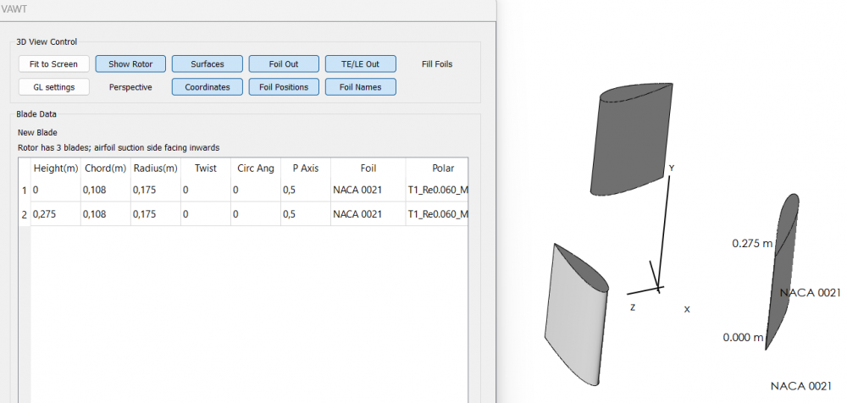Image resolution: width=847 pixels, height=403 pixels.
Task: Hide the Foil Names labels
Action: pos(360,87)
